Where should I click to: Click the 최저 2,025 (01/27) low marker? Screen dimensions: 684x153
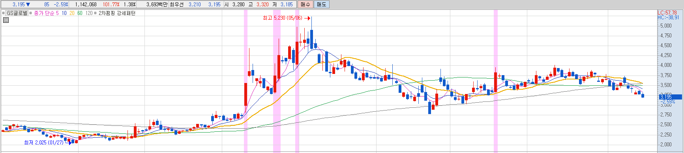[43, 142]
